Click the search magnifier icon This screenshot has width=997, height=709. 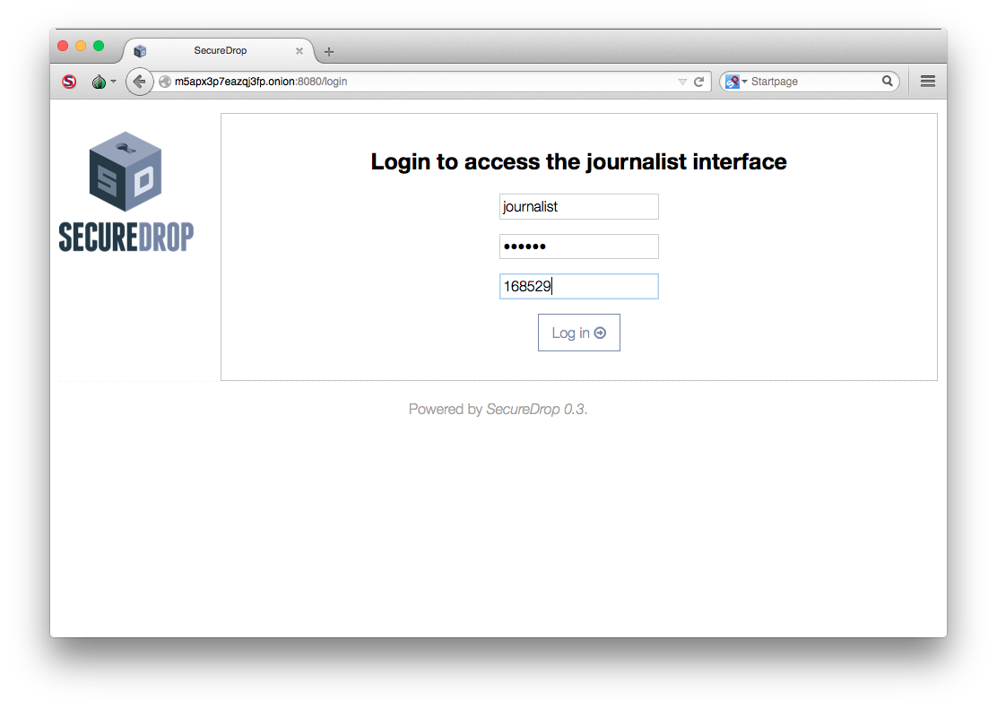(x=887, y=81)
